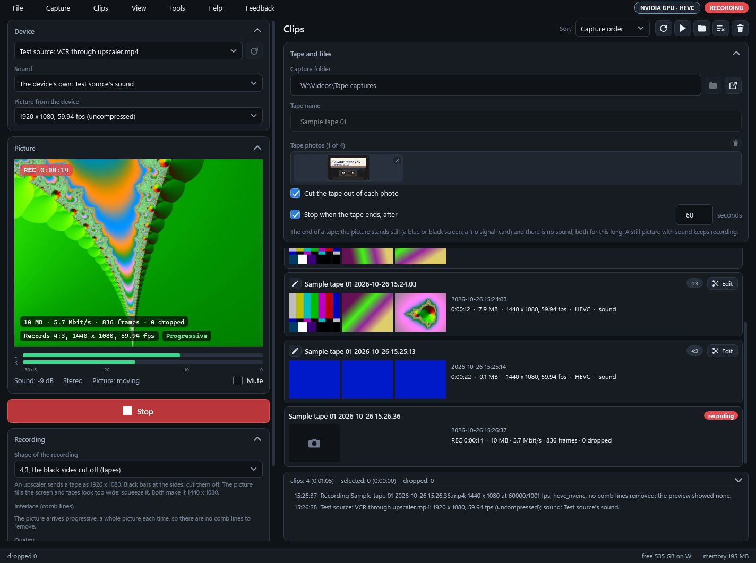Rename the 15.25.13 clip with its pencil icon
This screenshot has height=563, width=756.
pos(296,351)
